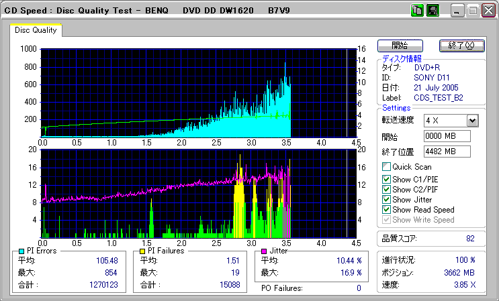Image resolution: width=499 pixels, height=301 pixels.
Task: Disable Show Jitter option
Action: point(386,200)
